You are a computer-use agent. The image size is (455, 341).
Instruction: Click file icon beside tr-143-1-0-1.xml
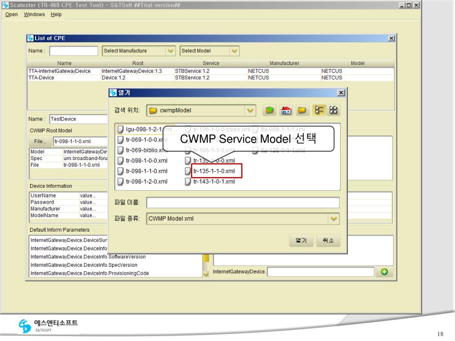tap(188, 181)
